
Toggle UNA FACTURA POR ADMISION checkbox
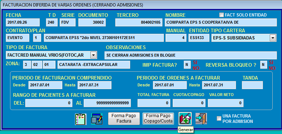(x=219, y=119)
